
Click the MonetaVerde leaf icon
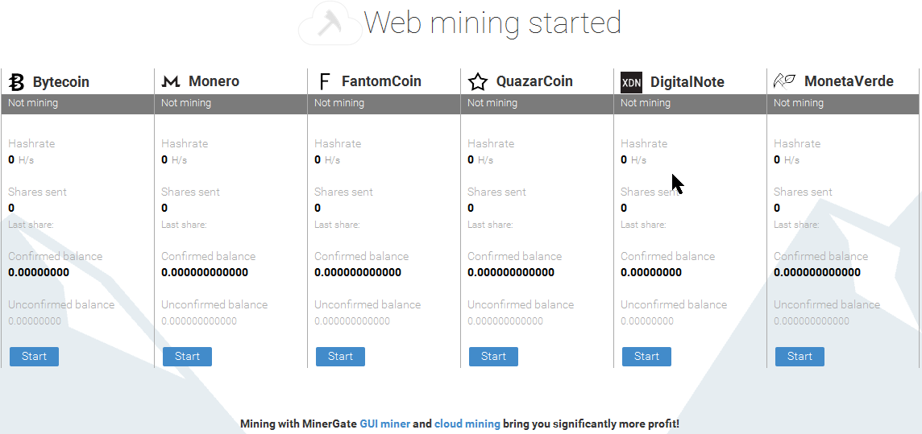pyautogui.click(x=784, y=81)
